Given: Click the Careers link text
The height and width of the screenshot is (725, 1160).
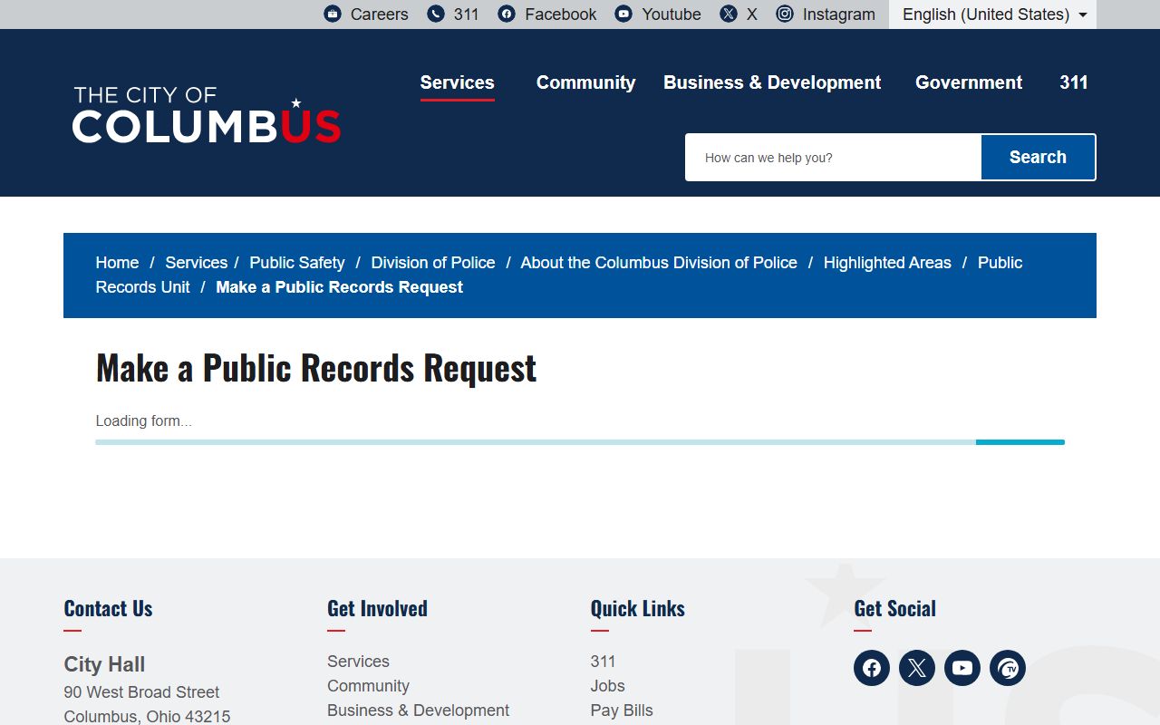Looking at the screenshot, I should click(x=379, y=14).
